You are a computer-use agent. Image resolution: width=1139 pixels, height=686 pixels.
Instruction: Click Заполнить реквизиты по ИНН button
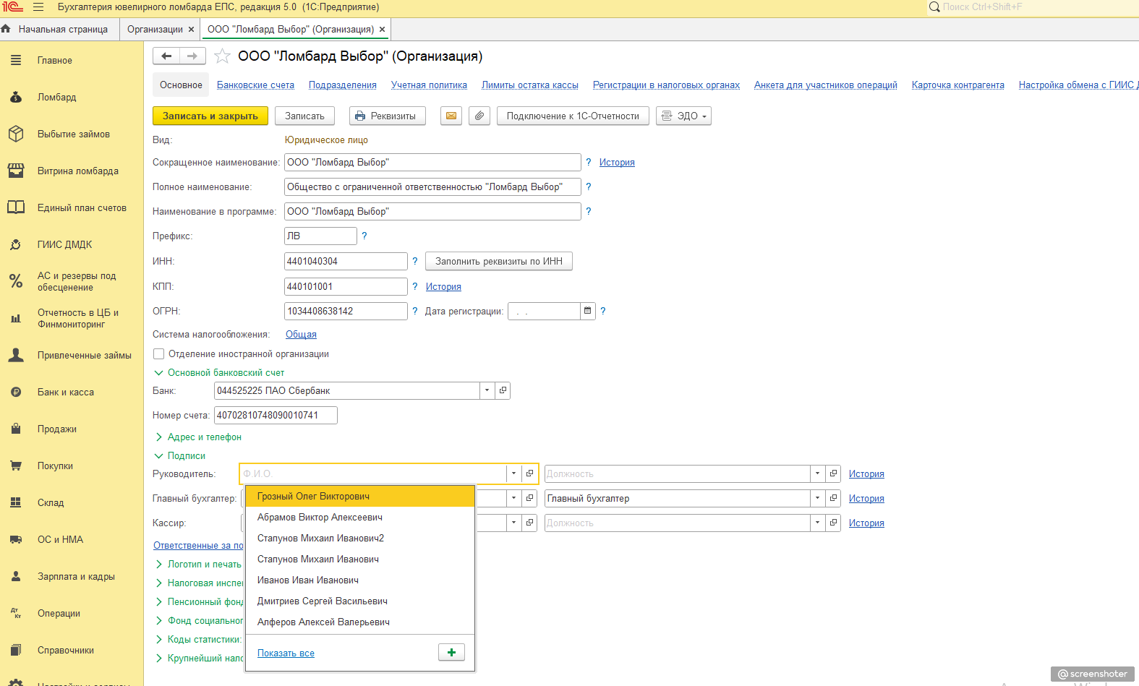(x=499, y=262)
